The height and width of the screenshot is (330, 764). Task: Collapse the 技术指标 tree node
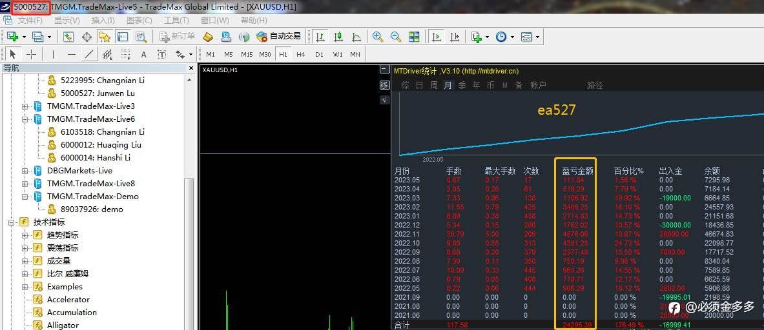click(11, 222)
